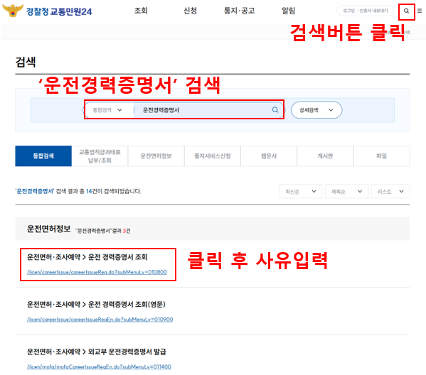Select the 통합검색 tab
The image size is (426, 375).
pos(43,156)
